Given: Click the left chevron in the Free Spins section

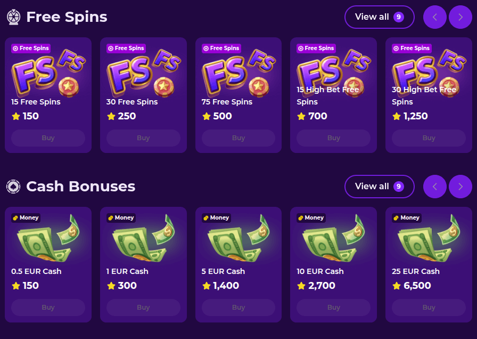Looking at the screenshot, I should pos(435,17).
